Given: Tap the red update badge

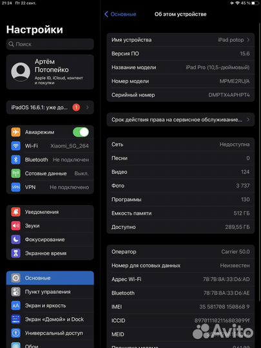Looking at the screenshot, I should point(76,108).
